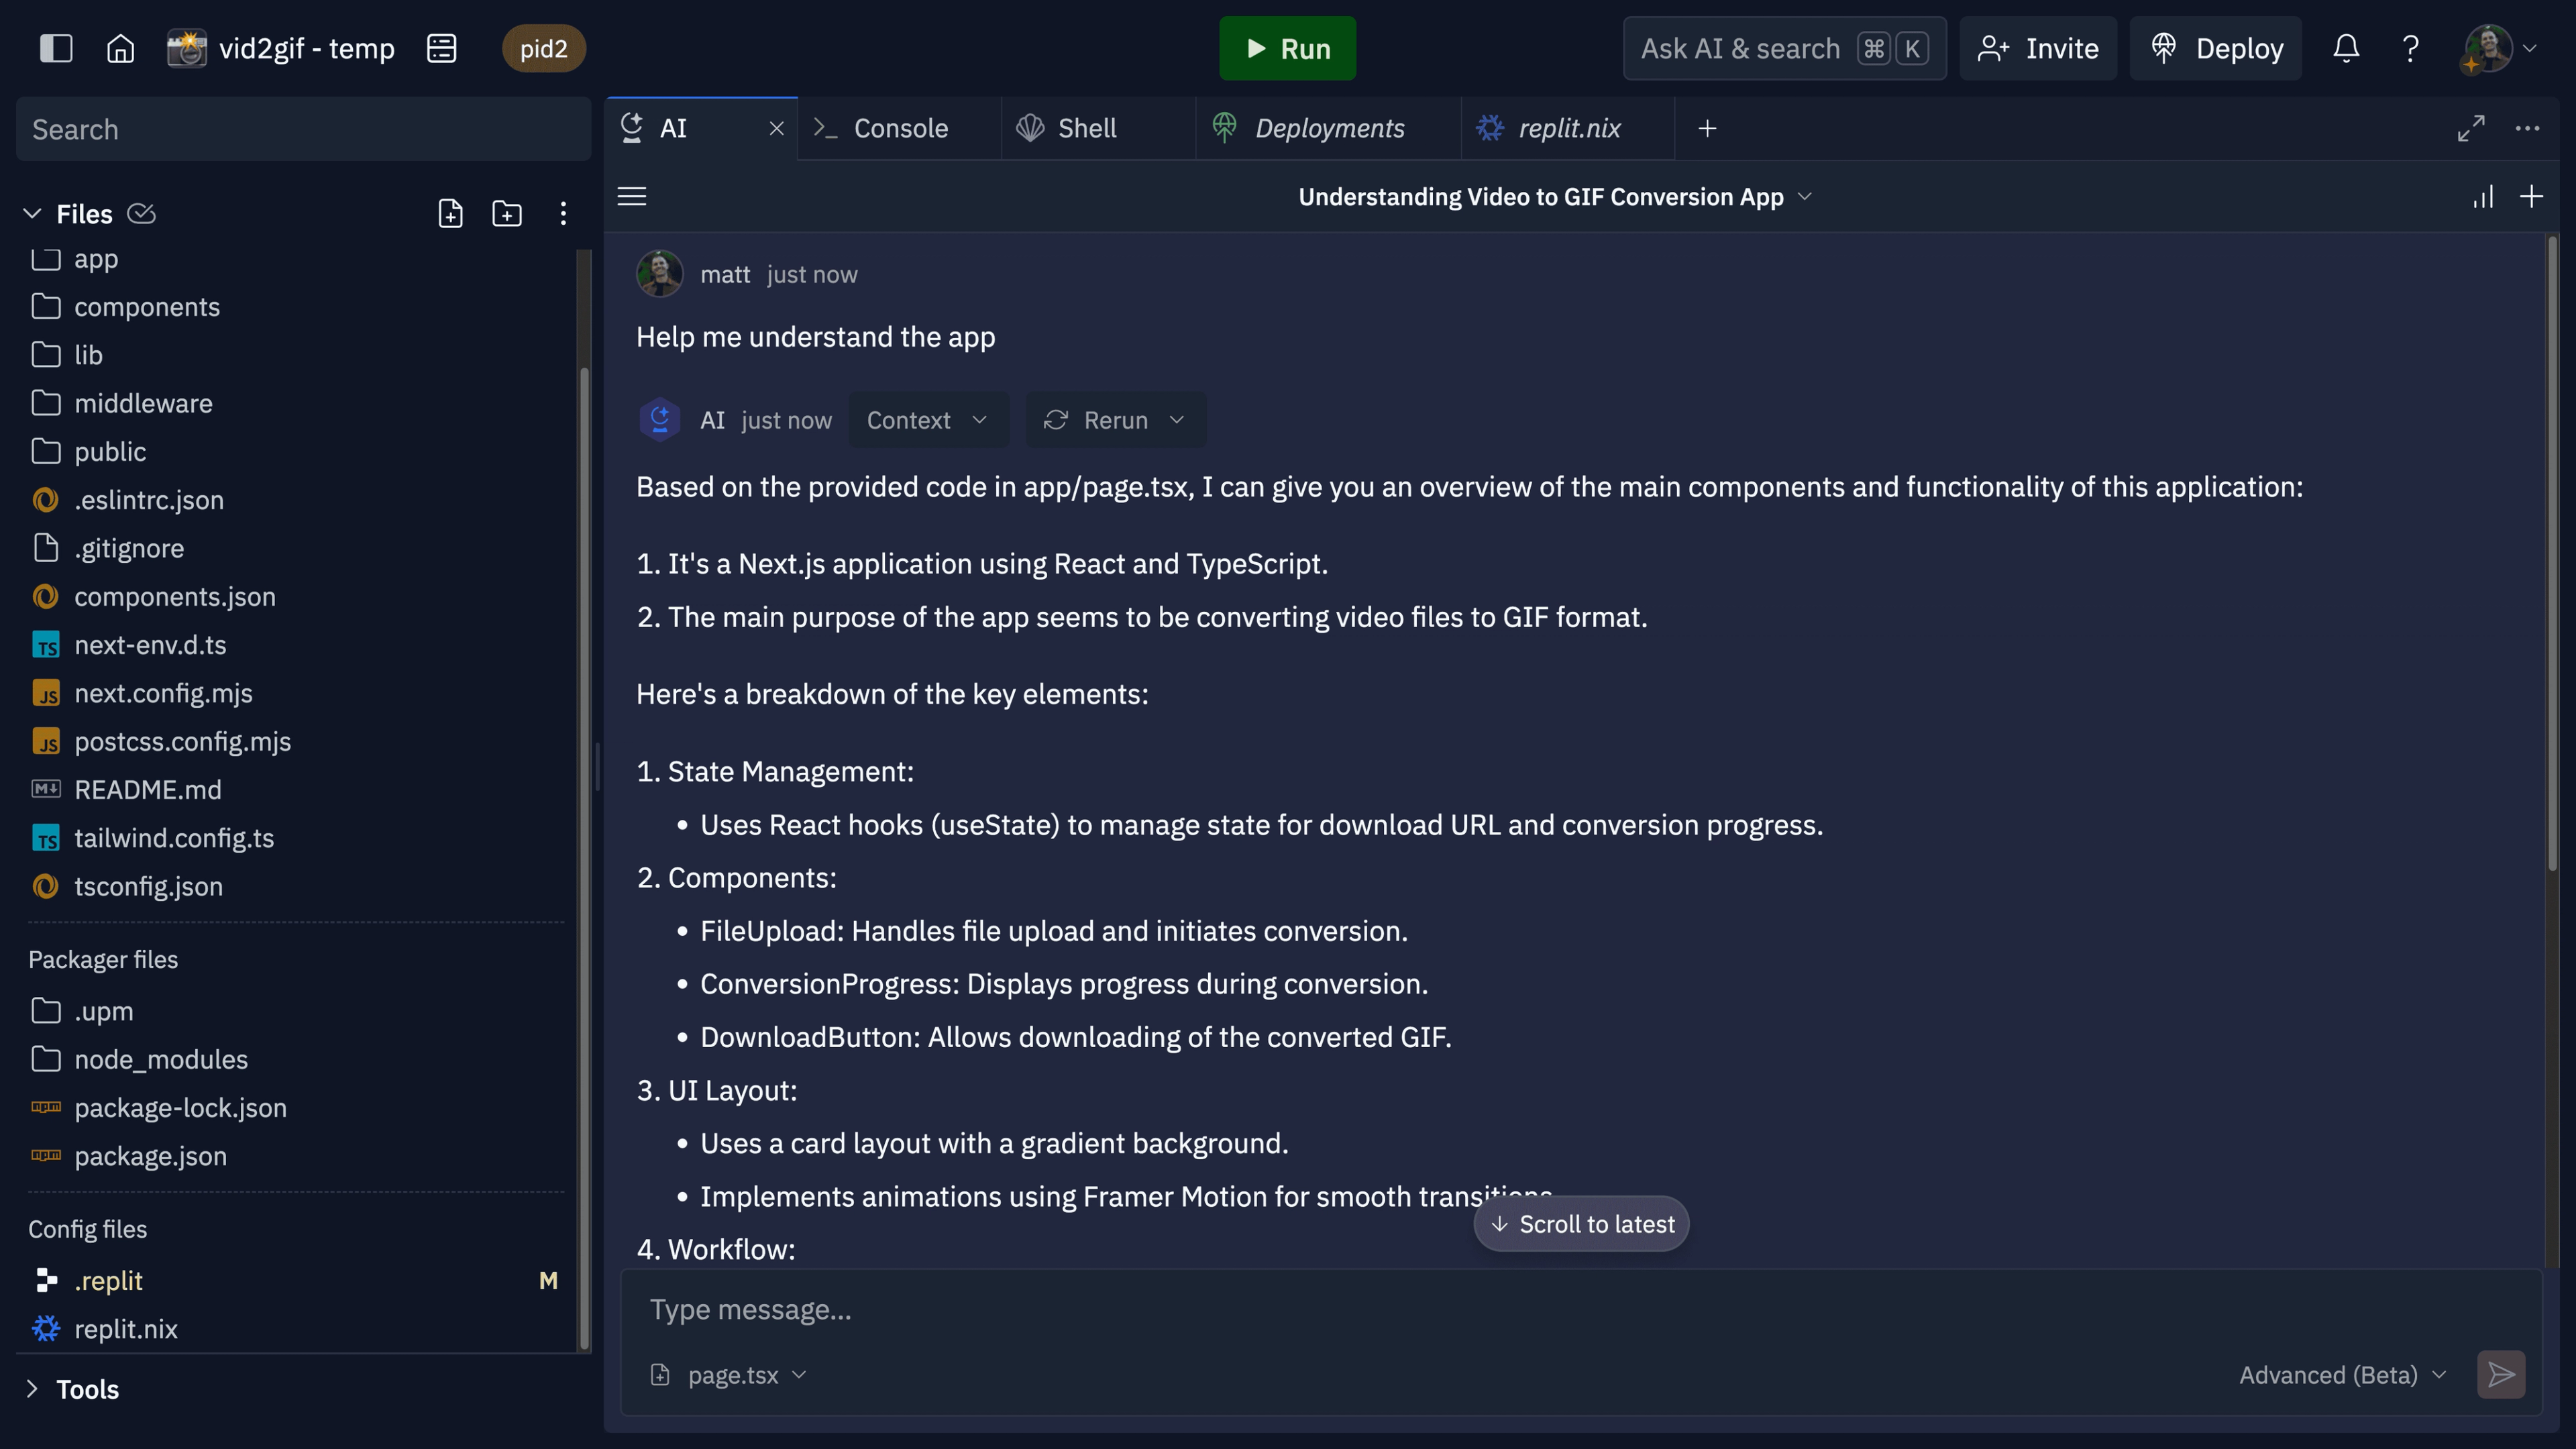Open the notifications bell
2576x1449 pixels.
pos(2346,48)
